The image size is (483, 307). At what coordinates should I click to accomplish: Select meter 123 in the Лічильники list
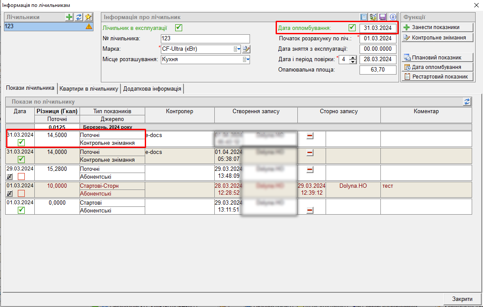click(x=43, y=26)
